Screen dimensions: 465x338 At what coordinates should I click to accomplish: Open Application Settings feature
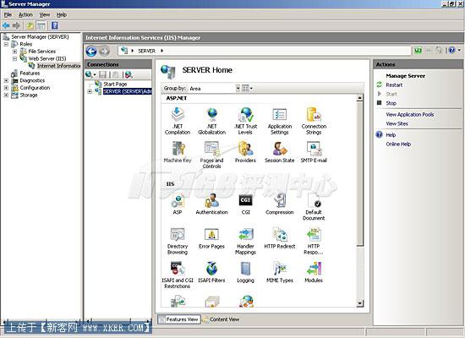[x=280, y=122]
